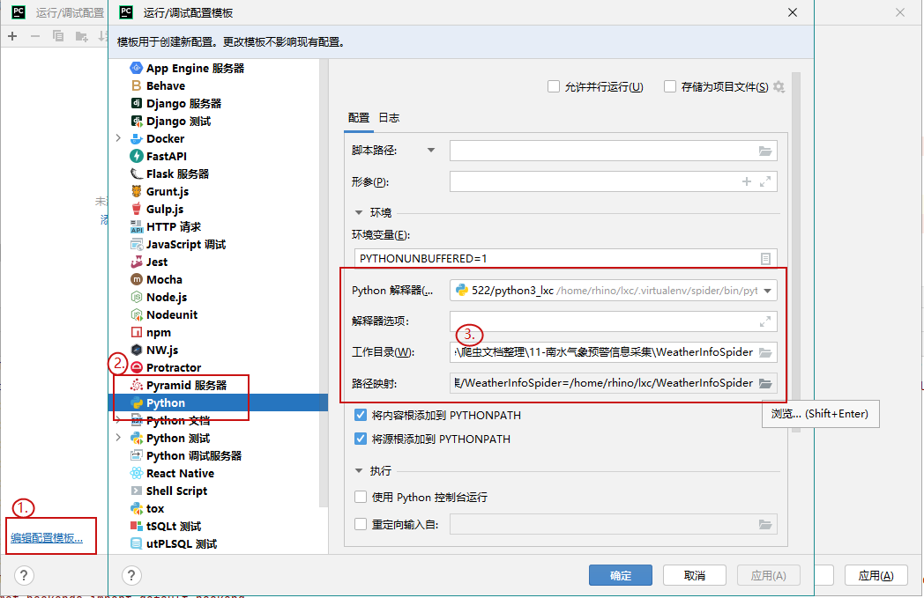Open environment variables editor icon
The width and height of the screenshot is (924, 598).
(x=765, y=258)
